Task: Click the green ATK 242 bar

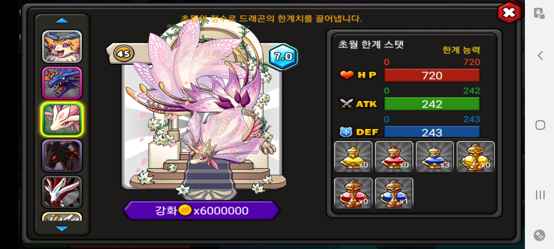Action: point(432,104)
